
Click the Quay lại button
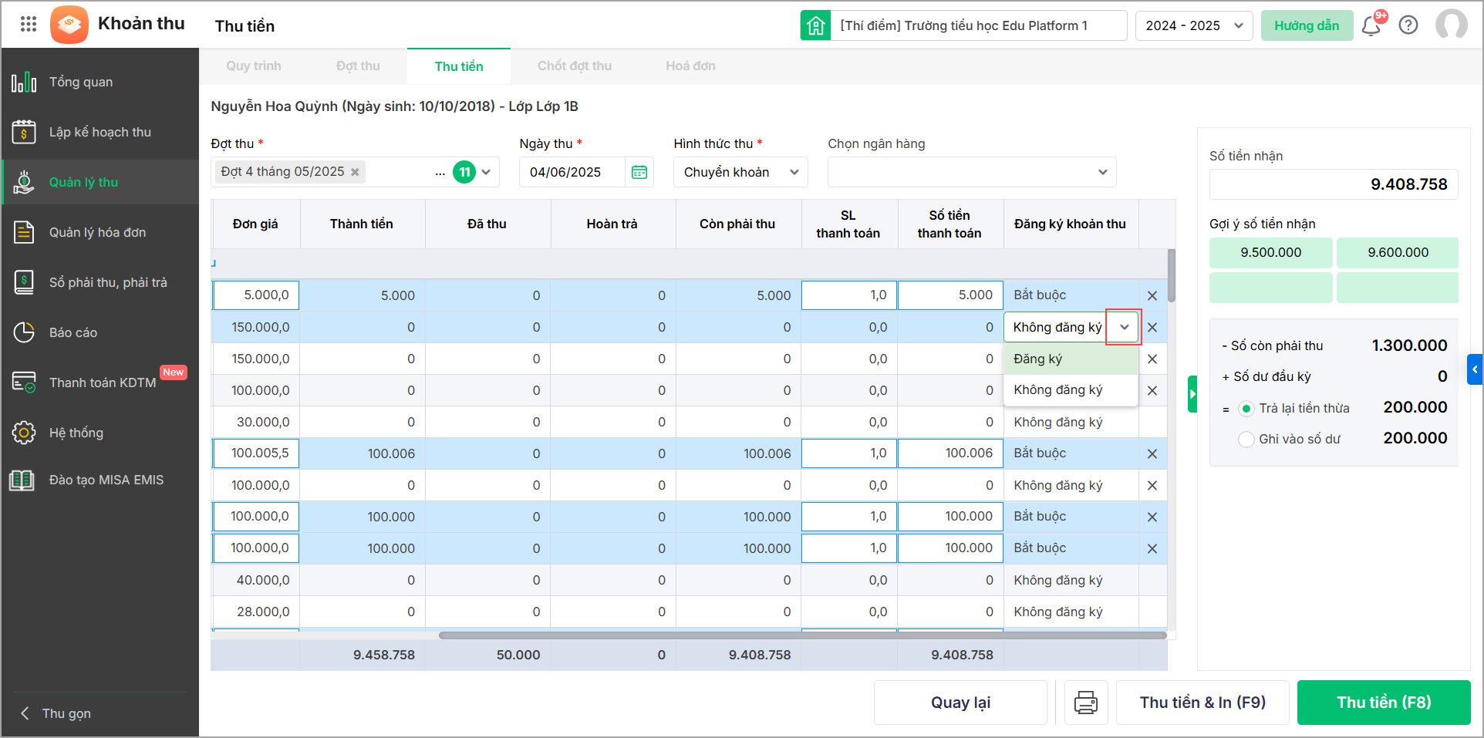click(960, 703)
